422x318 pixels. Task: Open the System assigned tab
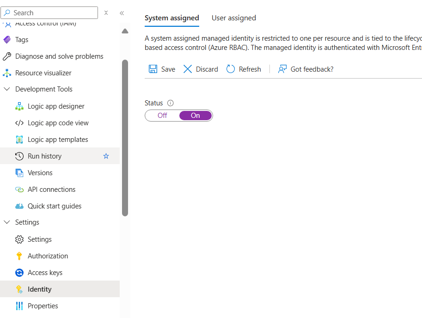[171, 18]
